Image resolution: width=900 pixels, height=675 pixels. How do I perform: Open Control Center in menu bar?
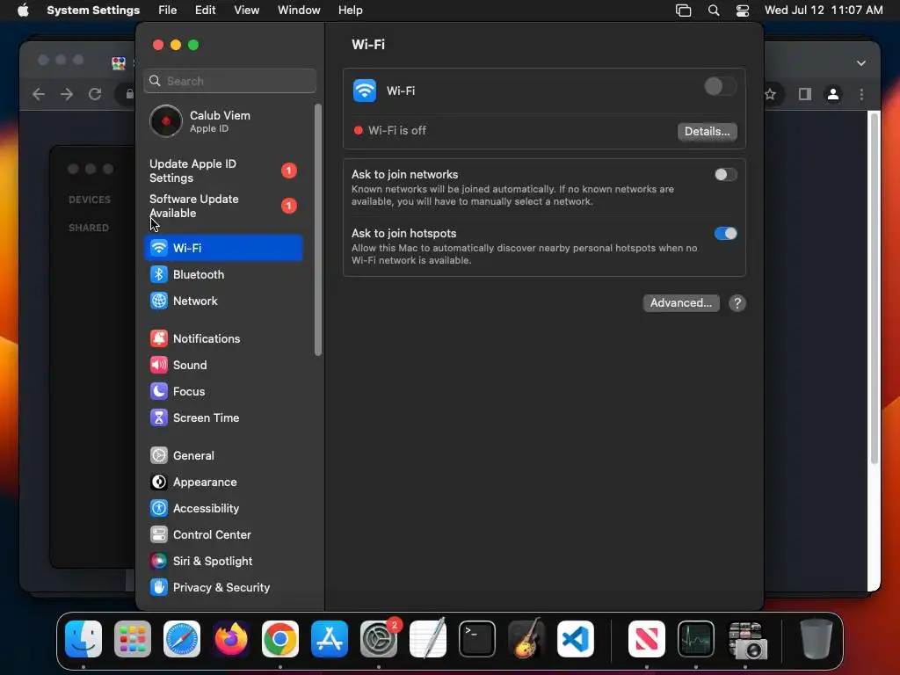743,11
